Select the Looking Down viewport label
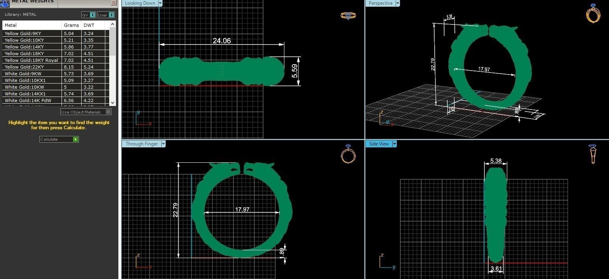This screenshot has height=279, width=609. (x=140, y=3)
